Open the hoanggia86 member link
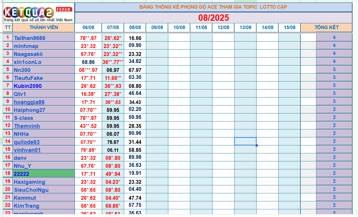Viewport: 358px width, 217px height. click(x=29, y=102)
